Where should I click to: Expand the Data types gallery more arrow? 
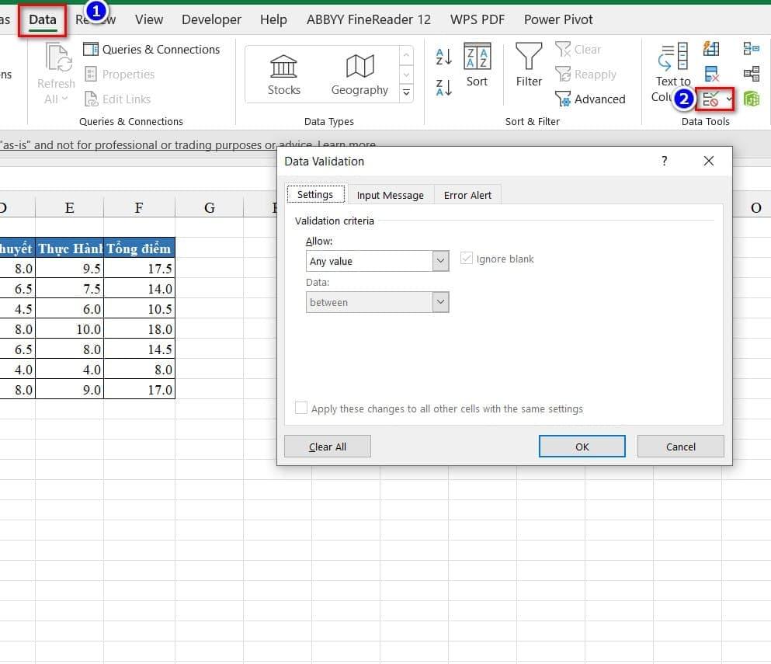pos(406,93)
